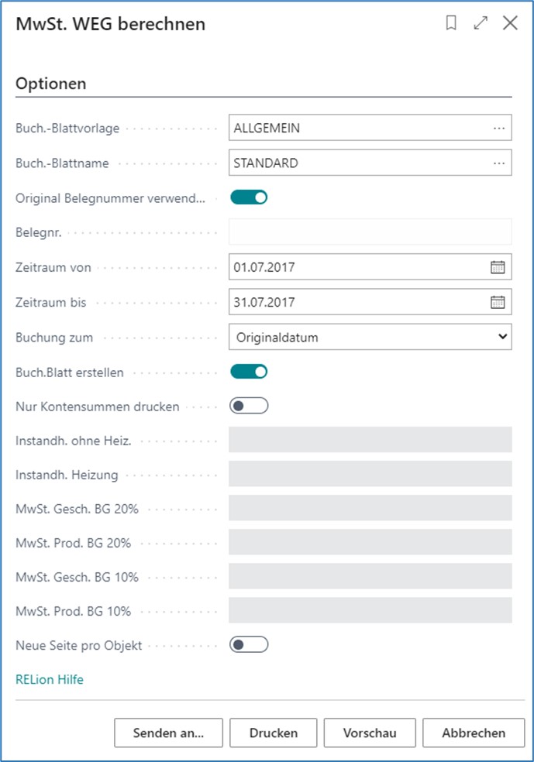The image size is (534, 762).
Task: Turn on Neue Seite pro Objekt
Action: [249, 644]
